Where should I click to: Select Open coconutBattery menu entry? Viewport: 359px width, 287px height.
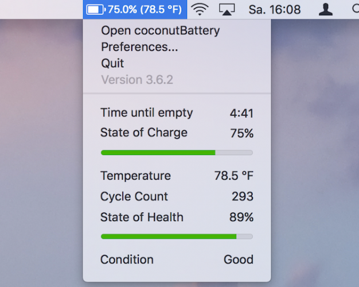coord(160,31)
